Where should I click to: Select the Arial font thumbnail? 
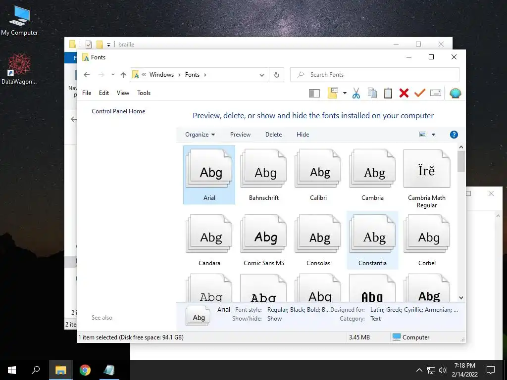[x=209, y=175]
